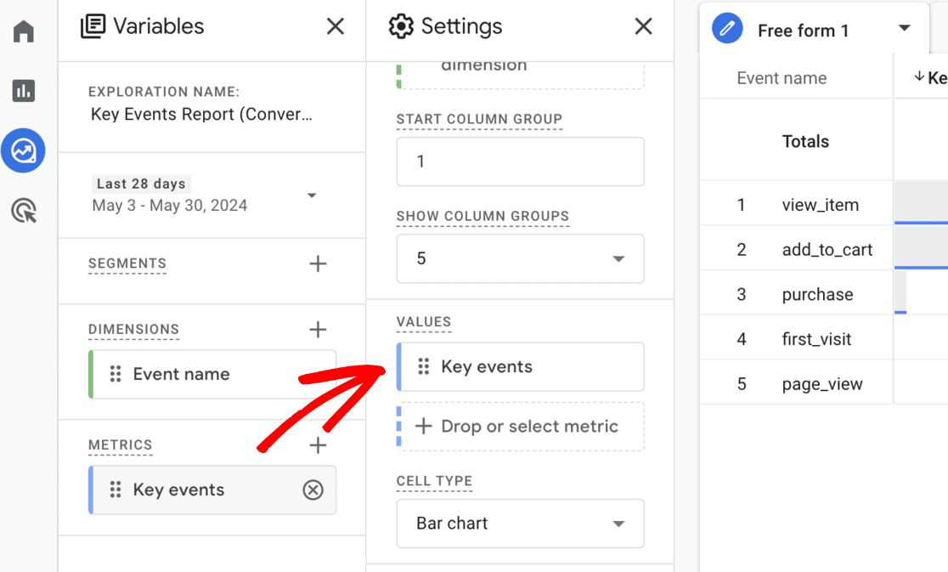Add a new dimension with plus icon

point(318,330)
